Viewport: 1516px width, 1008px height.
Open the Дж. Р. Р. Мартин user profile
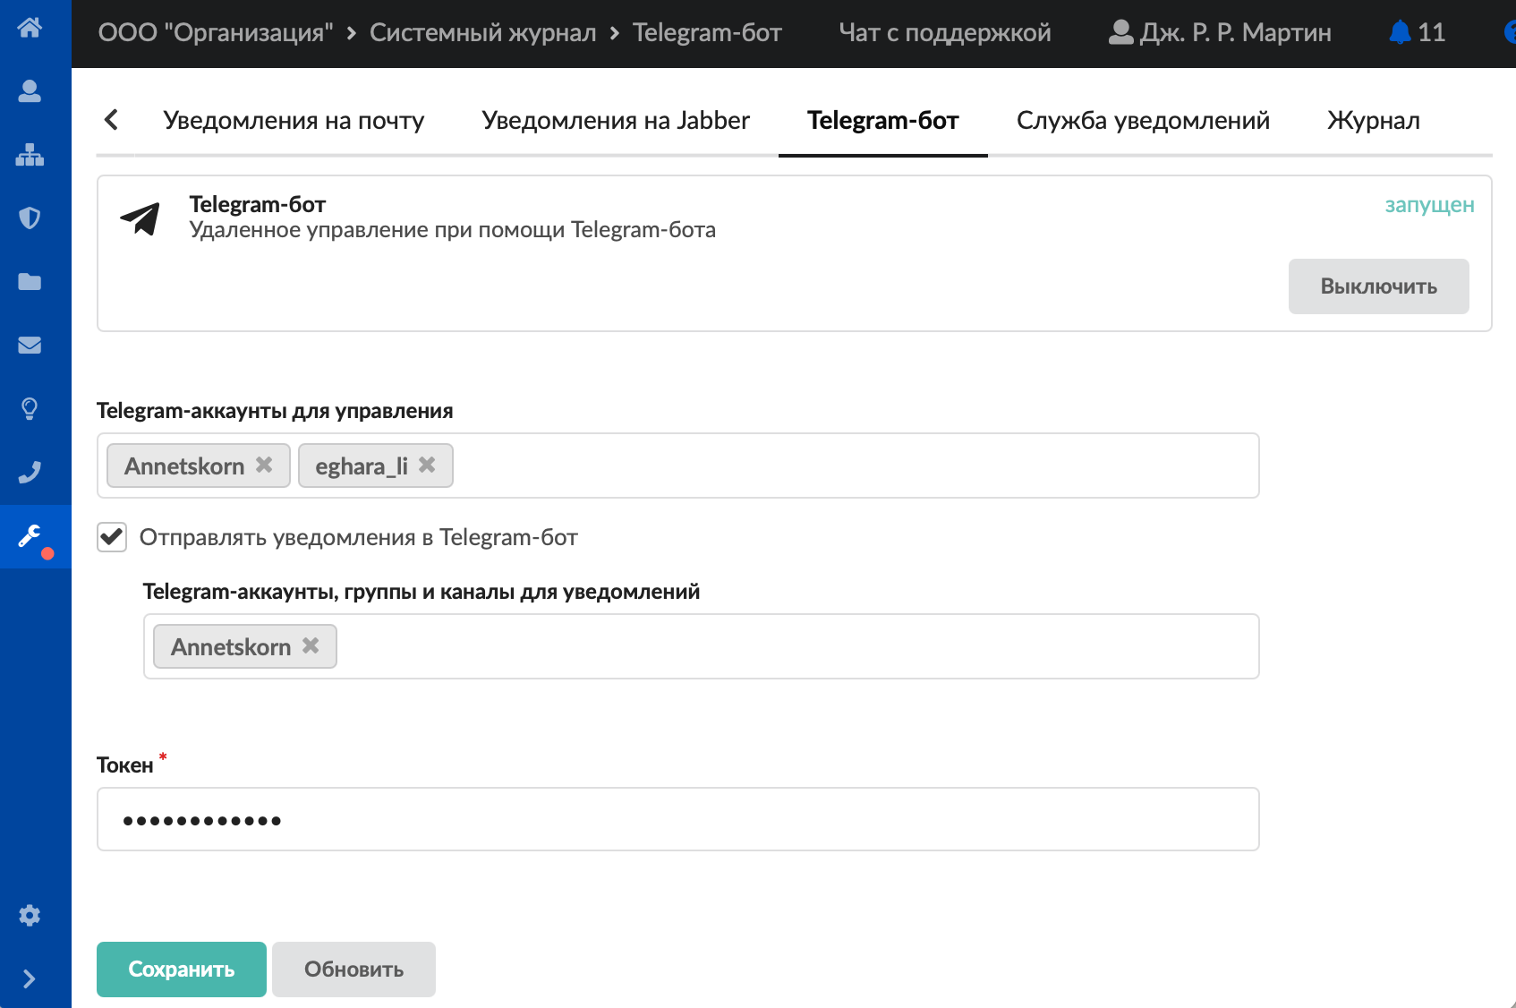[1220, 33]
